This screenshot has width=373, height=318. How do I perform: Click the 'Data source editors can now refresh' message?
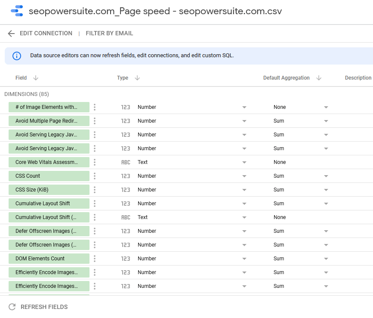[x=132, y=56]
